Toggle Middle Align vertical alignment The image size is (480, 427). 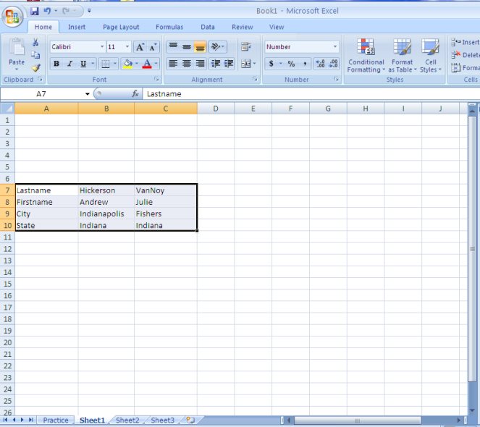[187, 47]
